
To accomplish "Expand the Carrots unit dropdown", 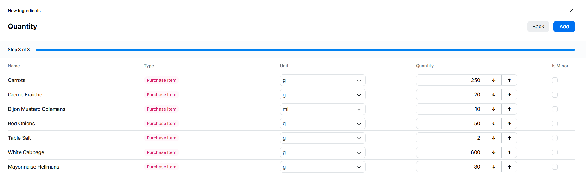I will [x=359, y=80].
